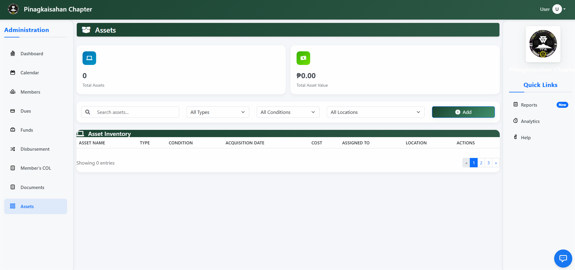The height and width of the screenshot is (270, 575).
Task: Click the green money Total Asset Value icon
Action: [303, 58]
